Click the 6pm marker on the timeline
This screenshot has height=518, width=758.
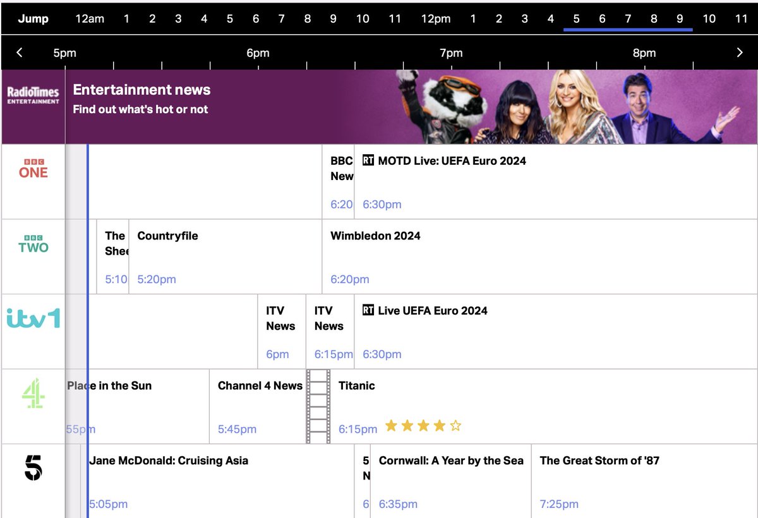tap(258, 53)
